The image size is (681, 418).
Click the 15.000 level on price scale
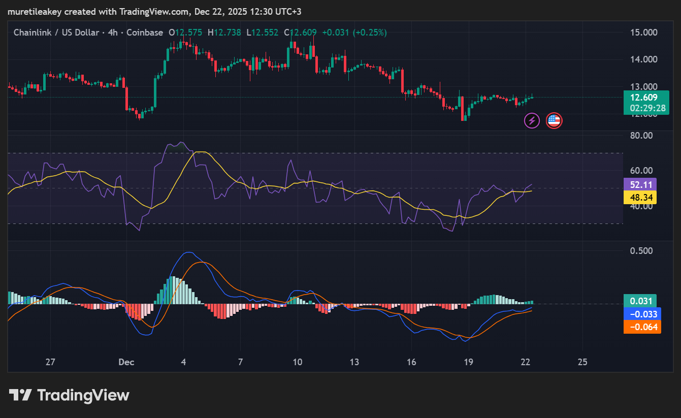pos(643,33)
